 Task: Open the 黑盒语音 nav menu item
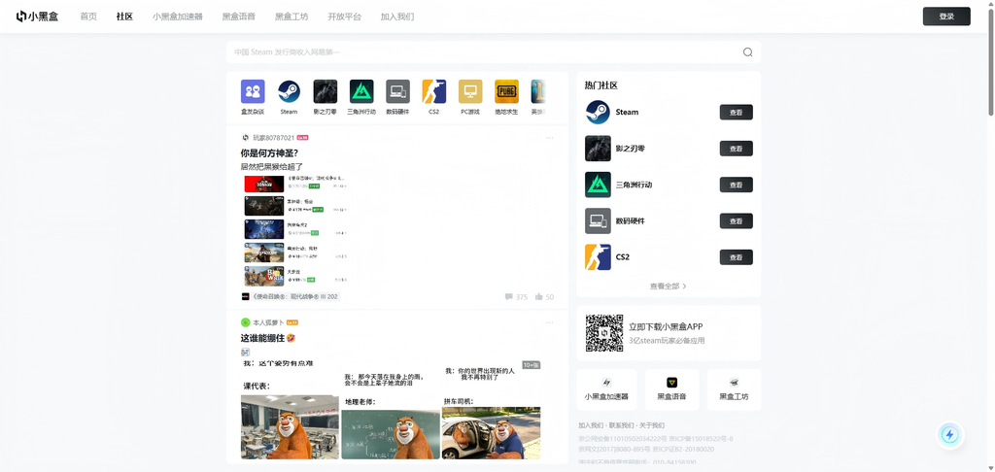(239, 17)
